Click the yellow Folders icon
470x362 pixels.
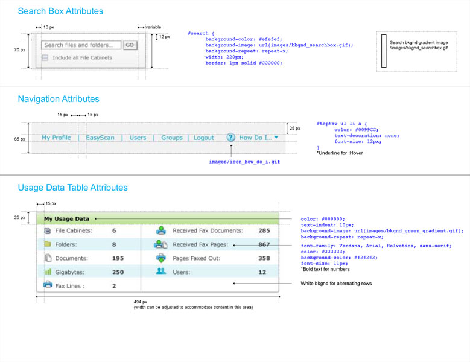(x=48, y=244)
